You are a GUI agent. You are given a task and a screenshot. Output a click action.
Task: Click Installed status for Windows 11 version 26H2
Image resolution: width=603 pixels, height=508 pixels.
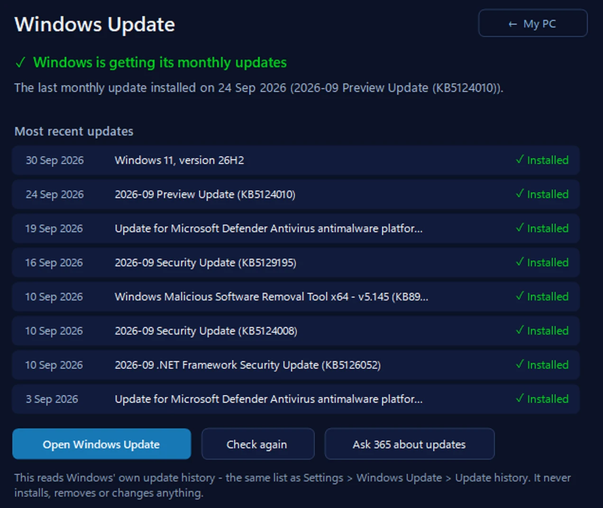pos(542,160)
